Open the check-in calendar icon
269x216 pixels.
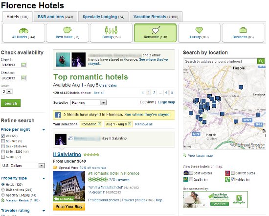23,65
